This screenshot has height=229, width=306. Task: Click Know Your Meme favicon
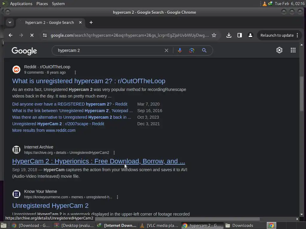[x=16, y=194]
